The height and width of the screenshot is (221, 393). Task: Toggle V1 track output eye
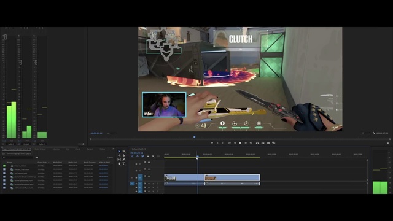[x=149, y=176]
